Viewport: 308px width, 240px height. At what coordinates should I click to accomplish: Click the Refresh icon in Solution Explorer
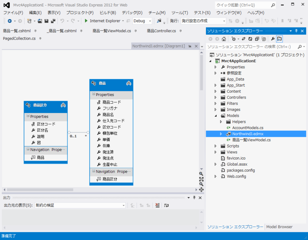(250, 39)
